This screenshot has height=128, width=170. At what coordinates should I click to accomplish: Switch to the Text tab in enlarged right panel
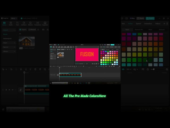coord(123,24)
